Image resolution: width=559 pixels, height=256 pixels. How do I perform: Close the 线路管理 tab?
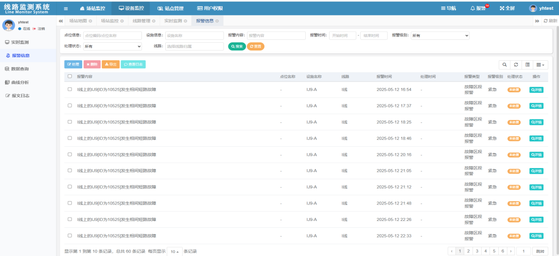point(154,21)
